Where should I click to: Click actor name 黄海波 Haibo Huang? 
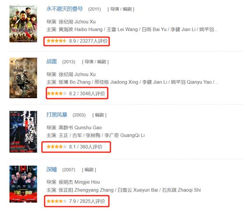pos(81,29)
